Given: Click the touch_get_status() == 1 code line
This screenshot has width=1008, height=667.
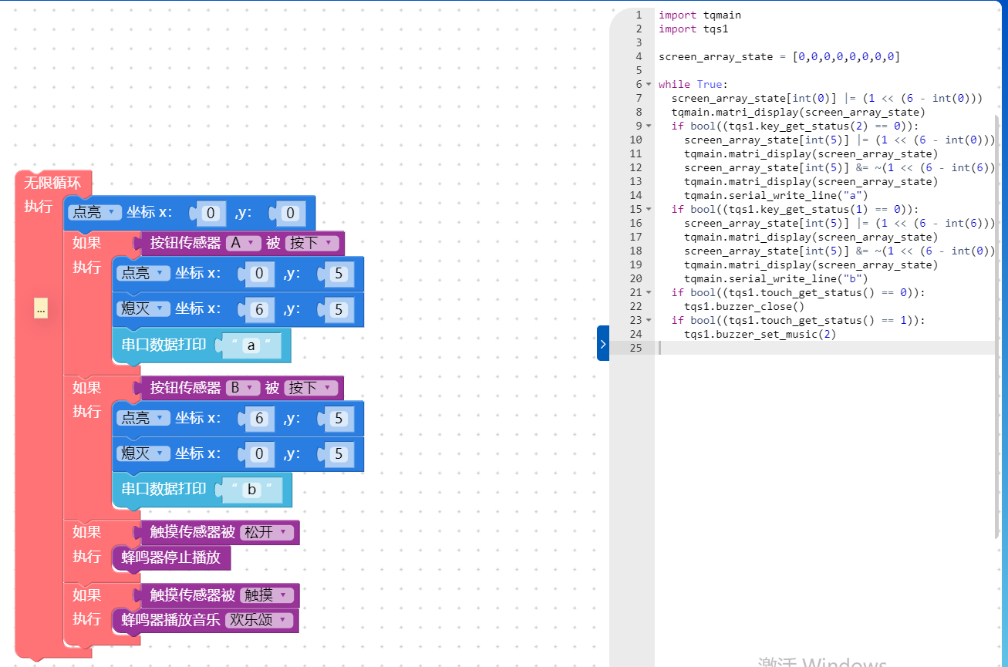Looking at the screenshot, I should (x=798, y=320).
